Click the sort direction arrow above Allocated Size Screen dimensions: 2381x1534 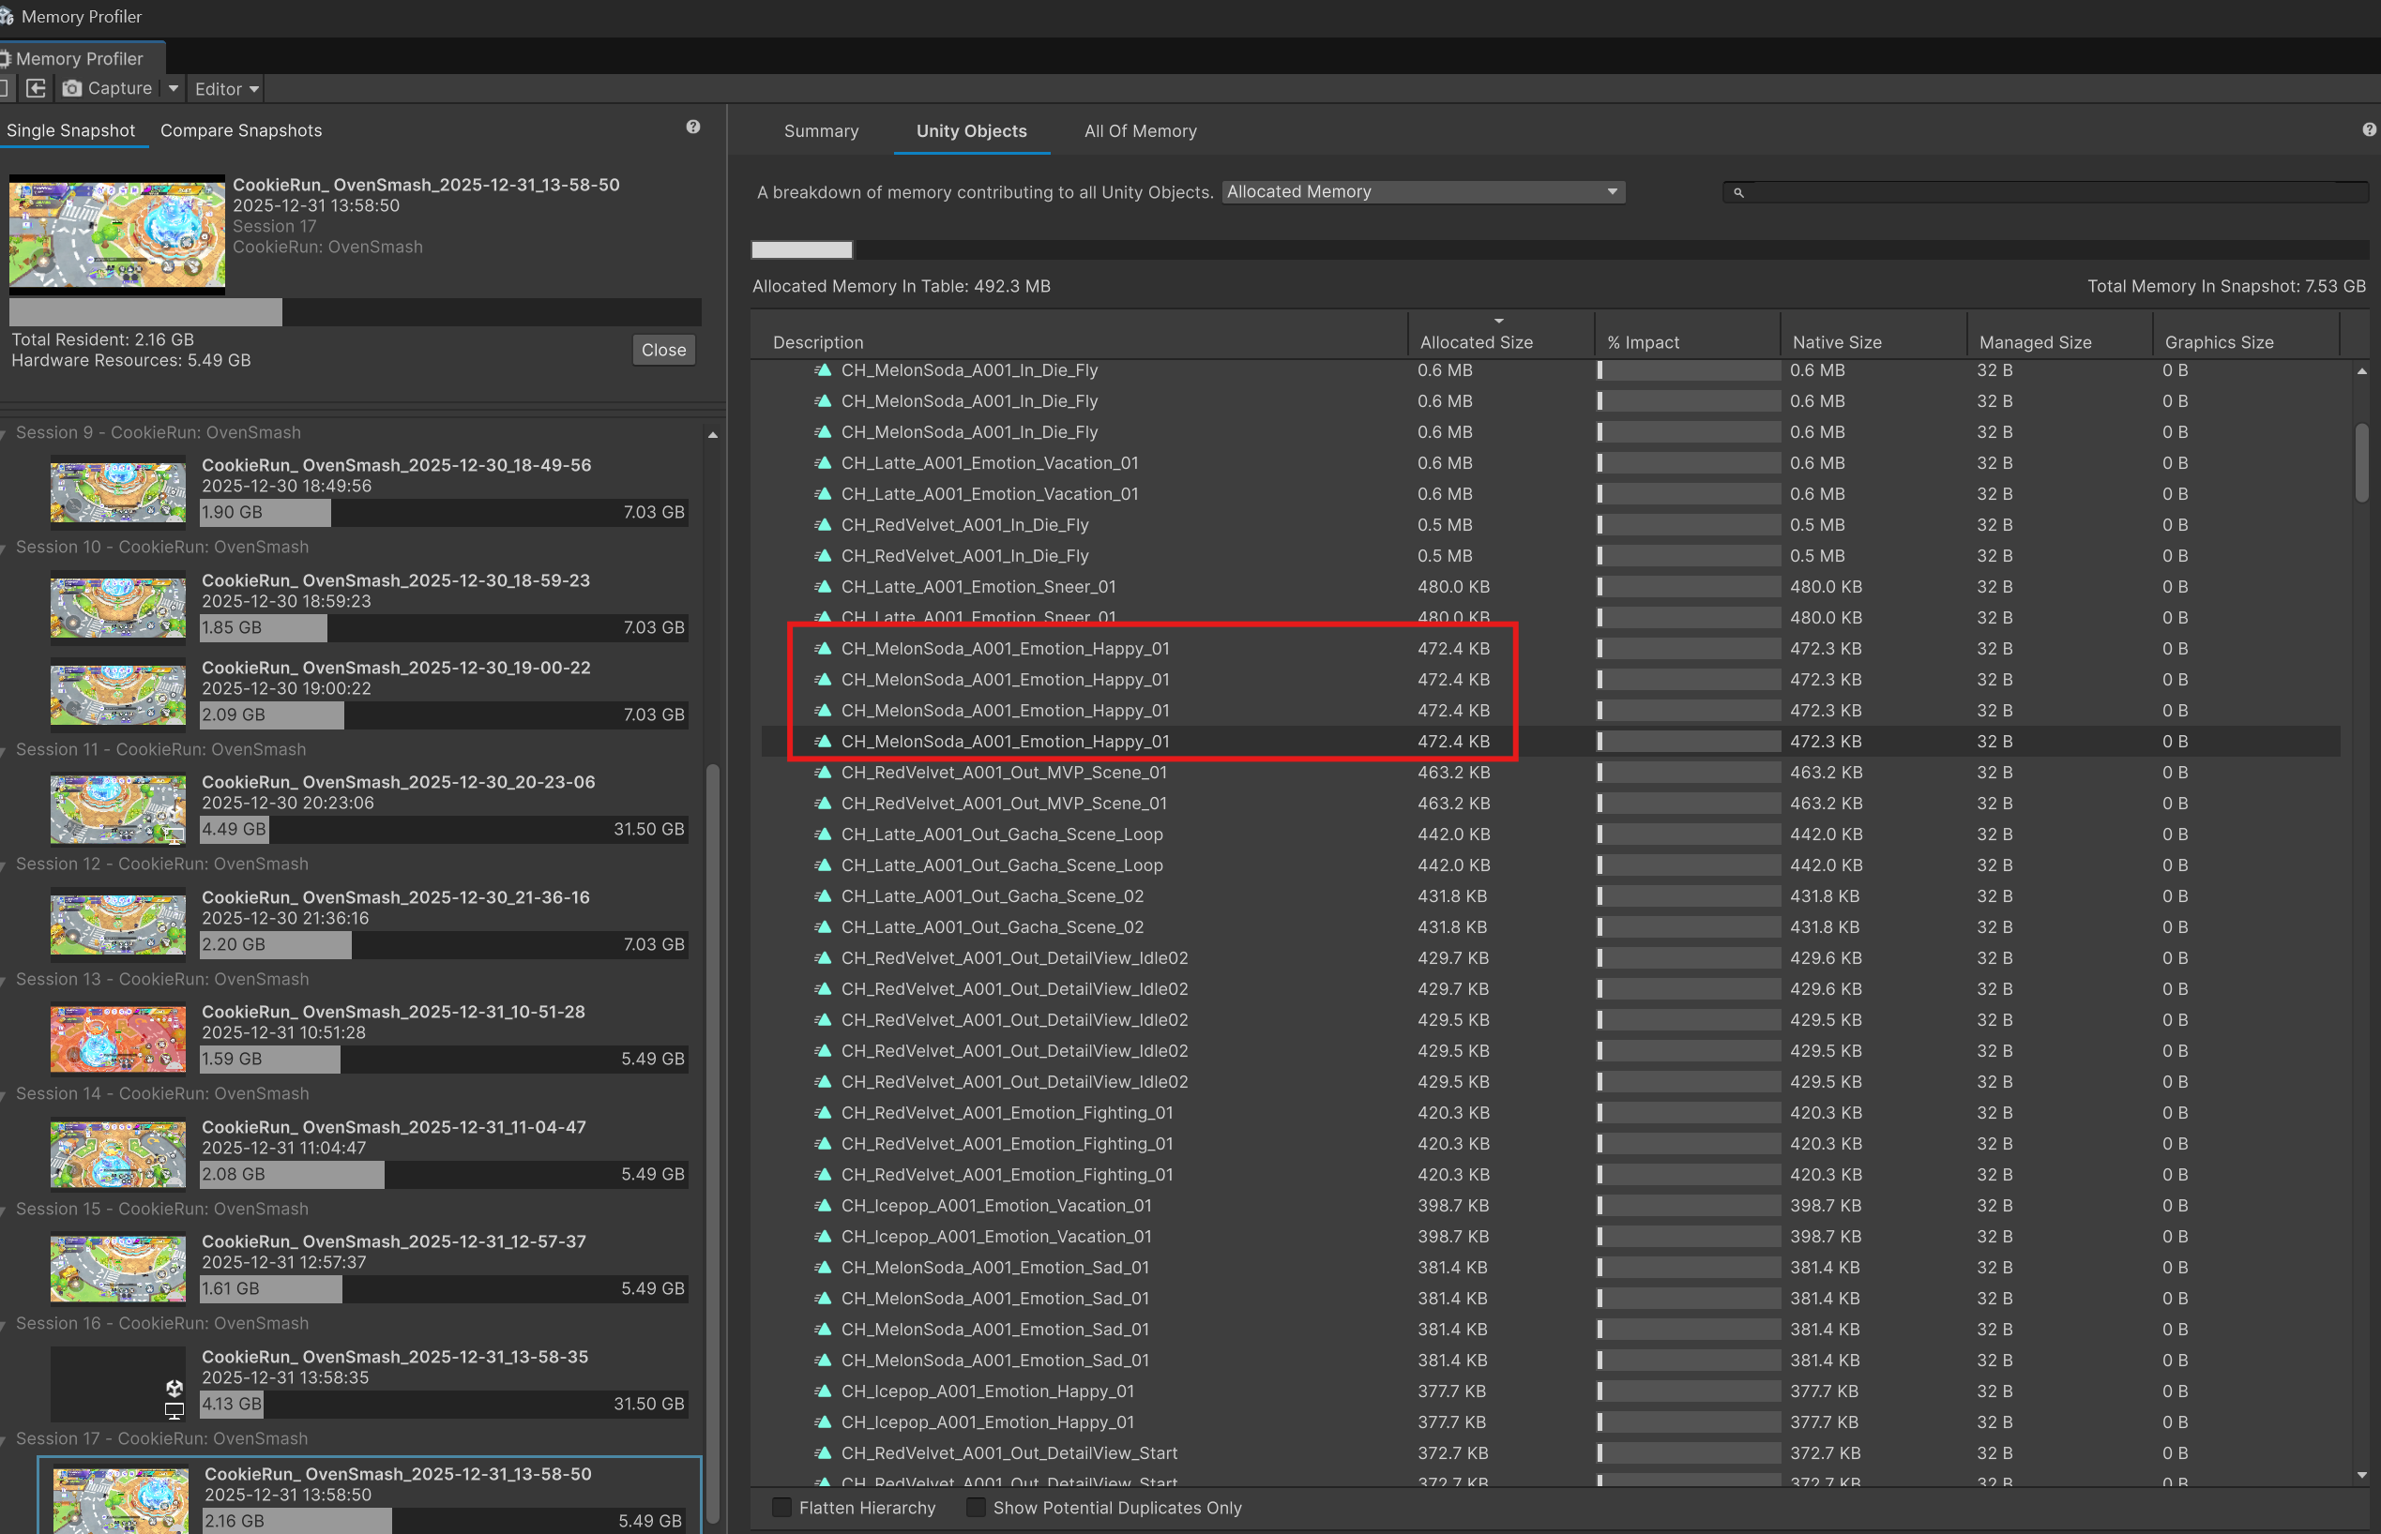(1498, 321)
